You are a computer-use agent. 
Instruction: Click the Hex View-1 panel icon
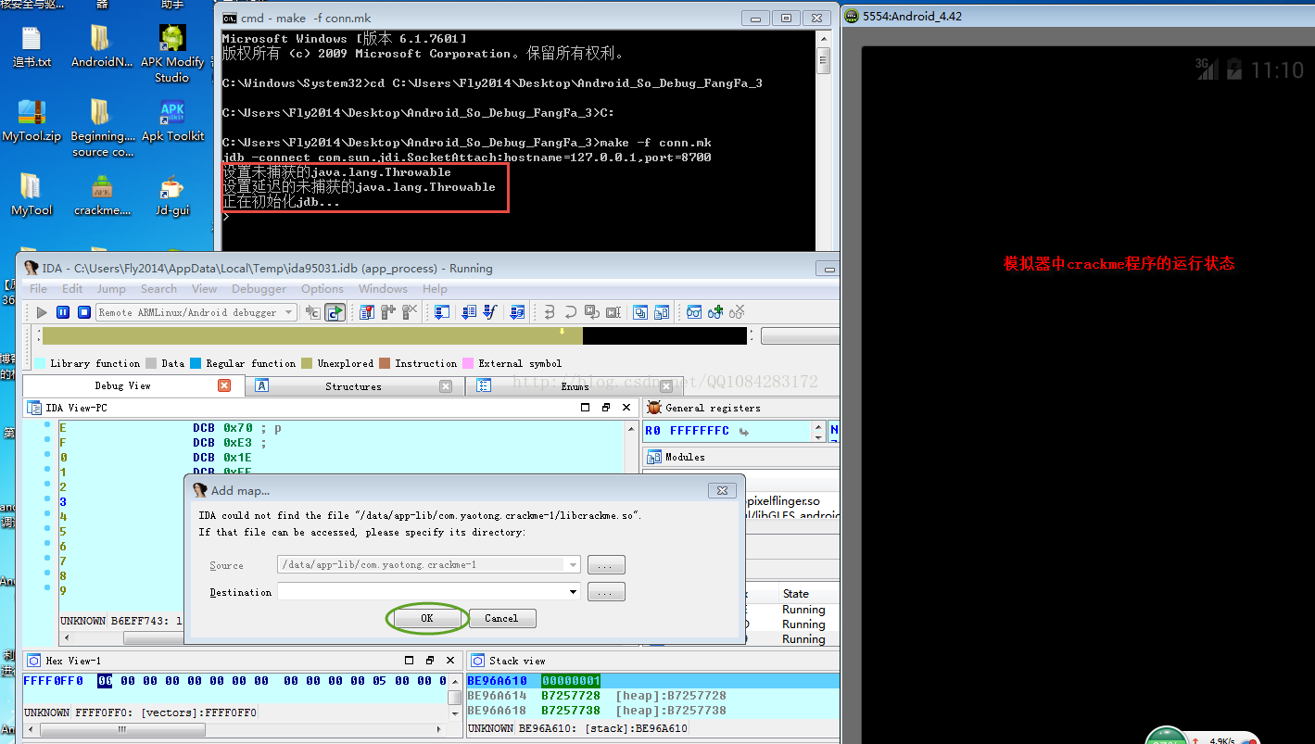click(34, 661)
